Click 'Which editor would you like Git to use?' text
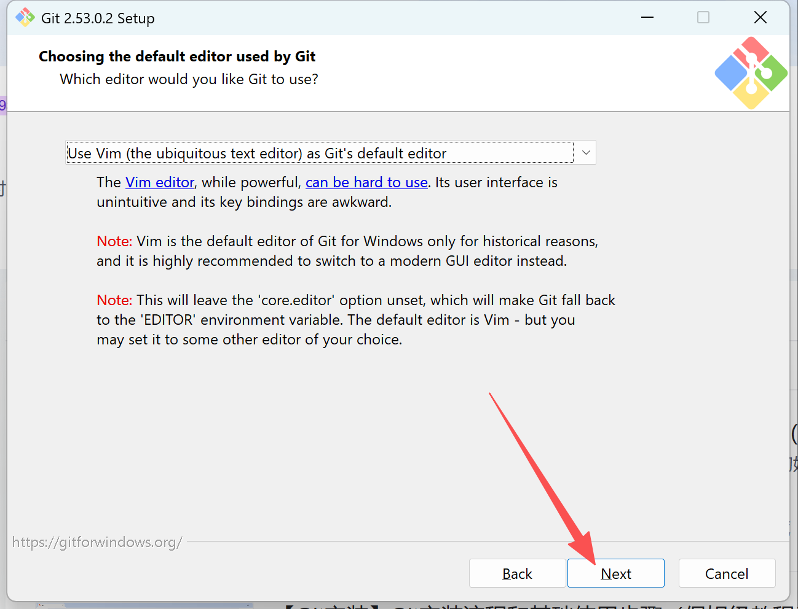 (189, 79)
